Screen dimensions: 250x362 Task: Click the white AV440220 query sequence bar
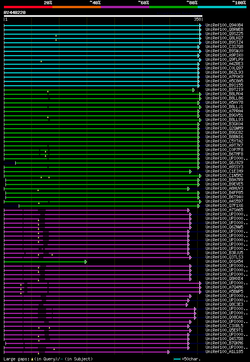pos(103,16)
